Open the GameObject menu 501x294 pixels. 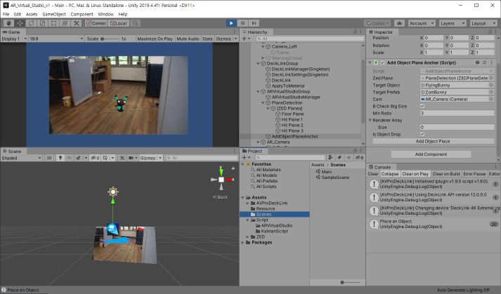[54, 14]
